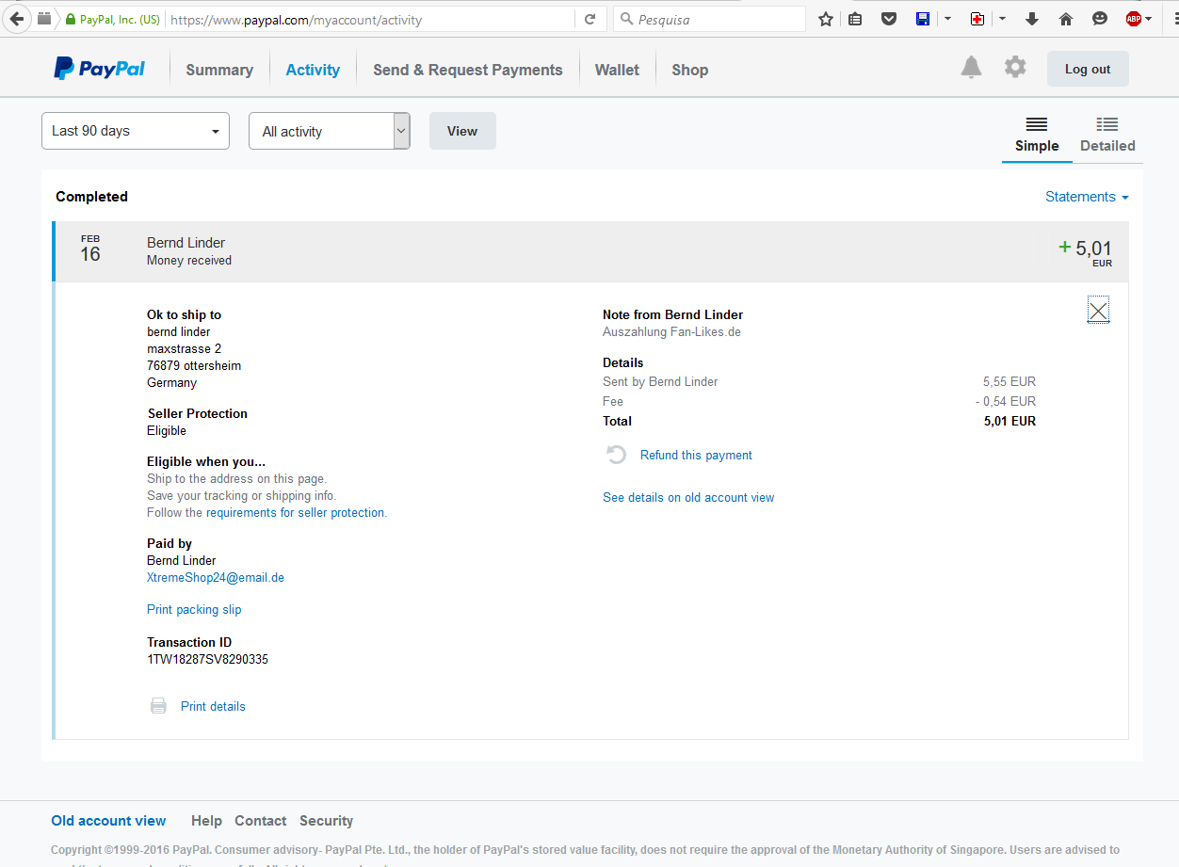This screenshot has width=1179, height=867.
Task: Click the browser reload button
Action: [590, 19]
